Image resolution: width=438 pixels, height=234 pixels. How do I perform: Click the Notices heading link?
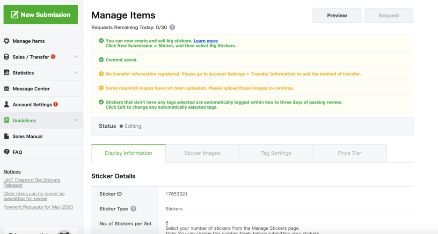tap(12, 171)
